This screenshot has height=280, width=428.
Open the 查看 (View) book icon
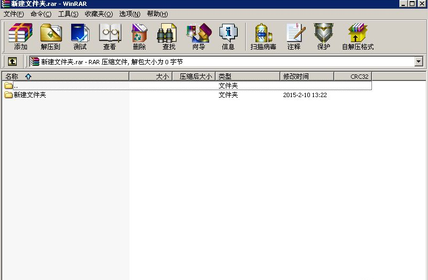tap(109, 36)
